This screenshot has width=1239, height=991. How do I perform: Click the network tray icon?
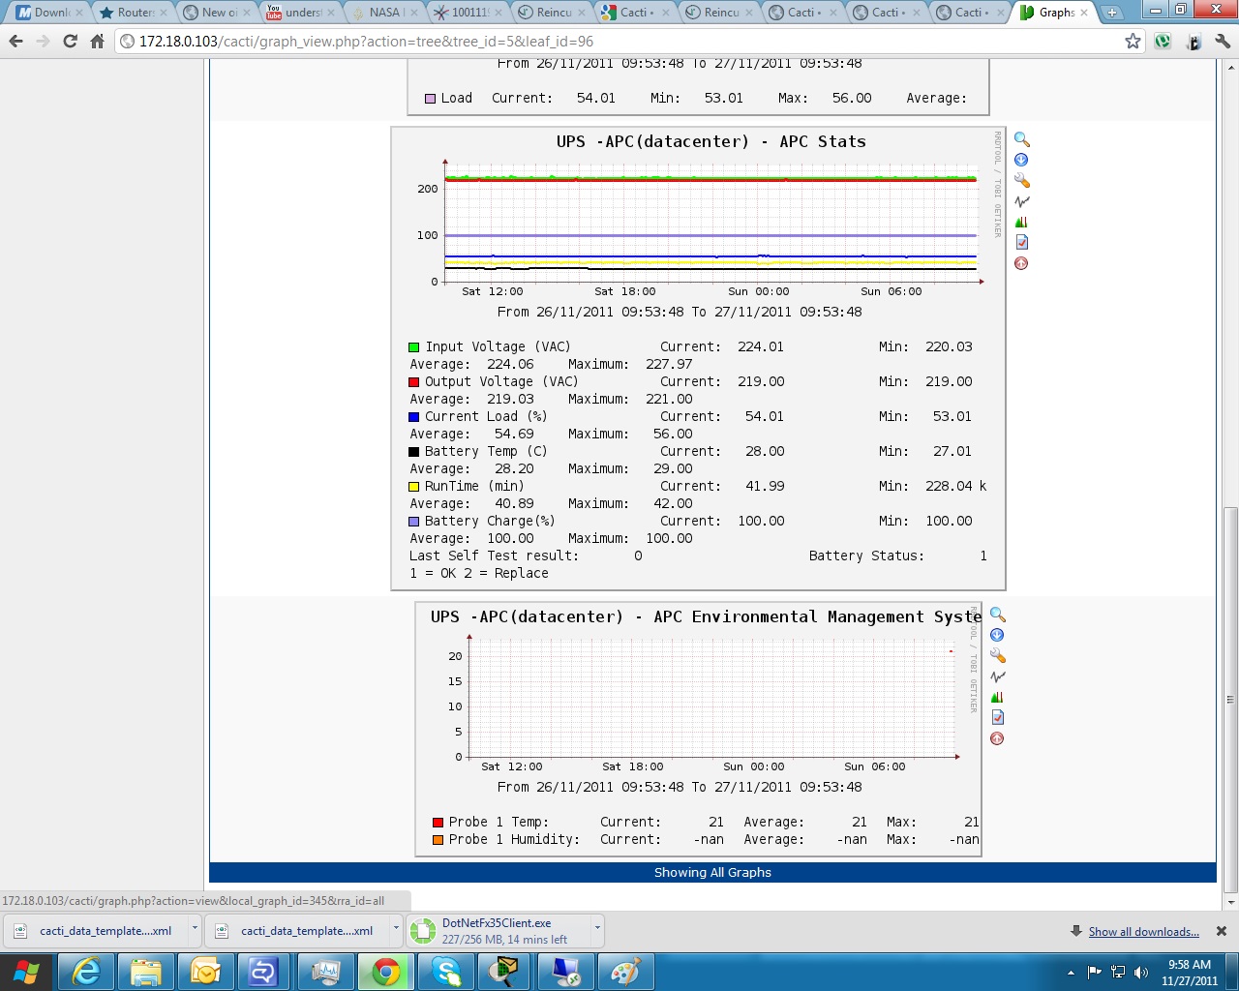tap(1118, 972)
